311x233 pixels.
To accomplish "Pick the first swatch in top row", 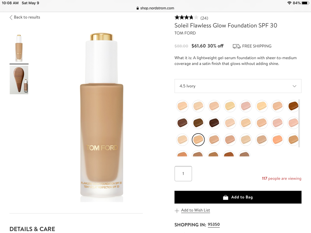I will pos(182,106).
